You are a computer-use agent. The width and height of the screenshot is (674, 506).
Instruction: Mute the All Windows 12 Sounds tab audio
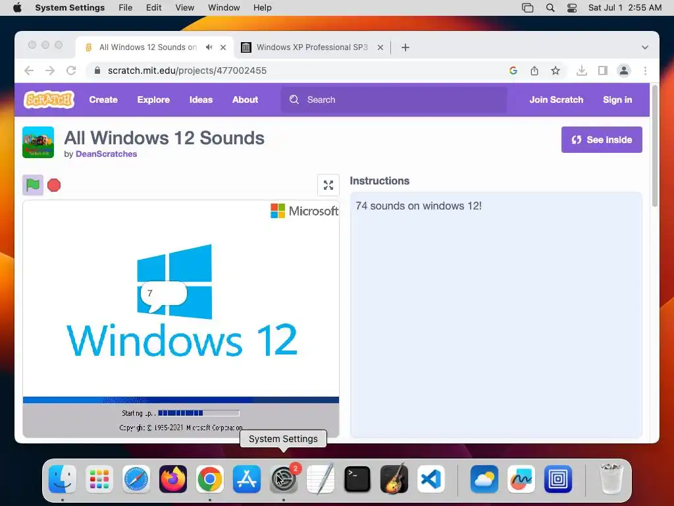[209, 47]
